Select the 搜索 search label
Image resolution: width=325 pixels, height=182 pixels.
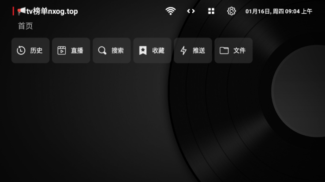click(117, 50)
